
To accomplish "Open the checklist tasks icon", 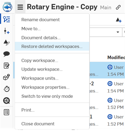I will [x=6, y=112].
